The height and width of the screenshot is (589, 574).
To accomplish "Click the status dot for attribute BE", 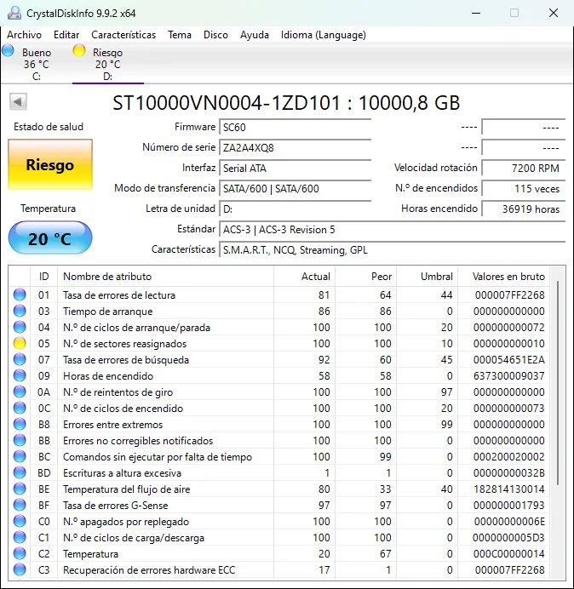I will [20, 489].
